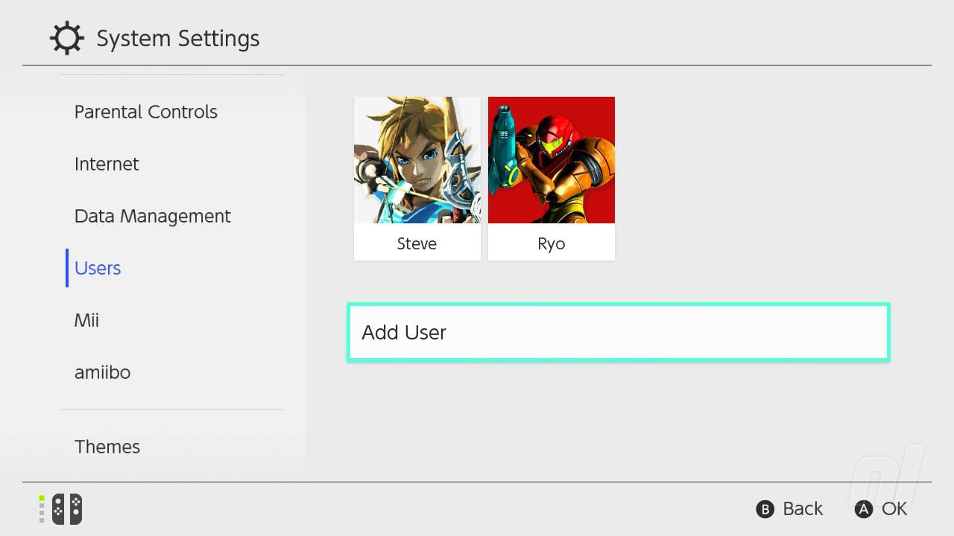
Task: Go to Data Management
Action: pos(153,216)
